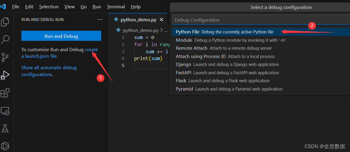Focus the Debug Configuration input field
This screenshot has width=350, height=152.
click(261, 20)
